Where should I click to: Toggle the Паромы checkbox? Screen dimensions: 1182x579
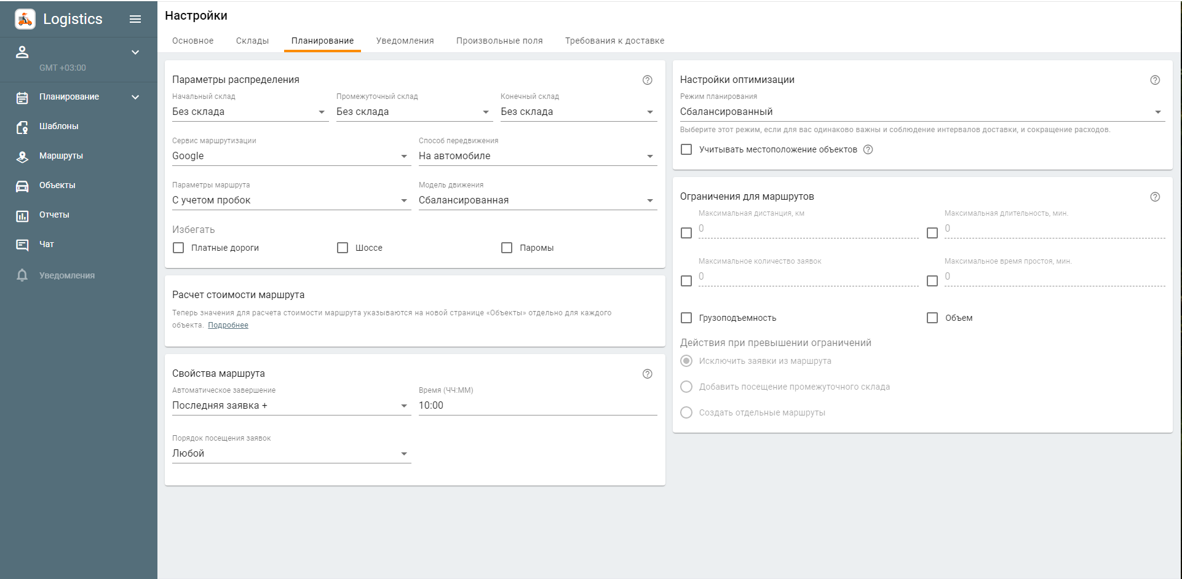click(x=507, y=248)
